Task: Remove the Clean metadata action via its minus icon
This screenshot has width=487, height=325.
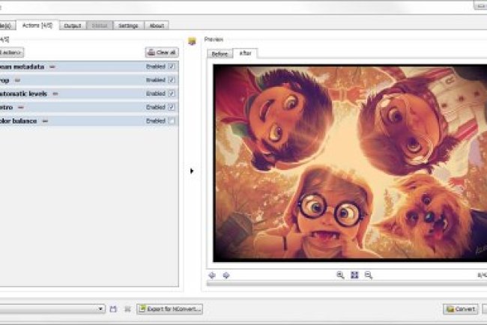Action: point(52,67)
